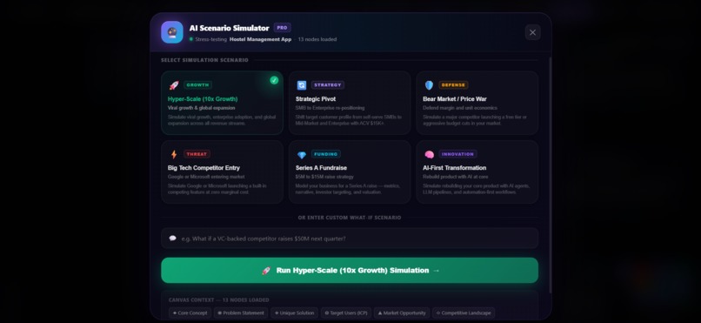Image resolution: width=701 pixels, height=323 pixels.
Task: Run Hyper-Scale (10x Growth) Simulation
Action: pyautogui.click(x=350, y=270)
